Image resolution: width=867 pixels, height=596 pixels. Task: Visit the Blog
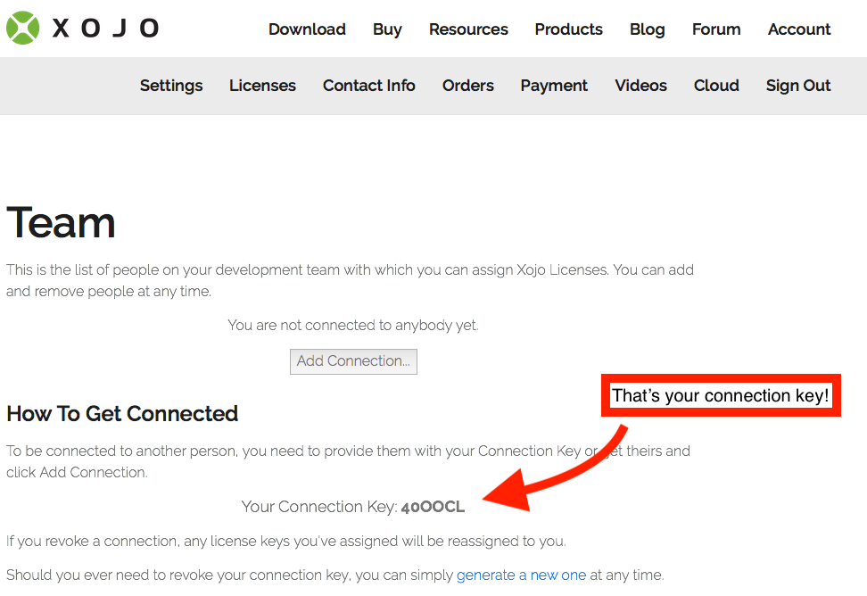point(647,29)
